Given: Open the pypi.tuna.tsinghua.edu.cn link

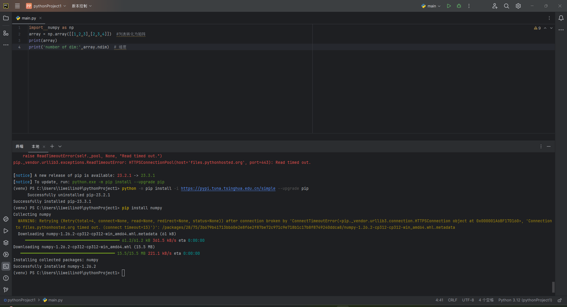Looking at the screenshot, I should tap(228, 189).
